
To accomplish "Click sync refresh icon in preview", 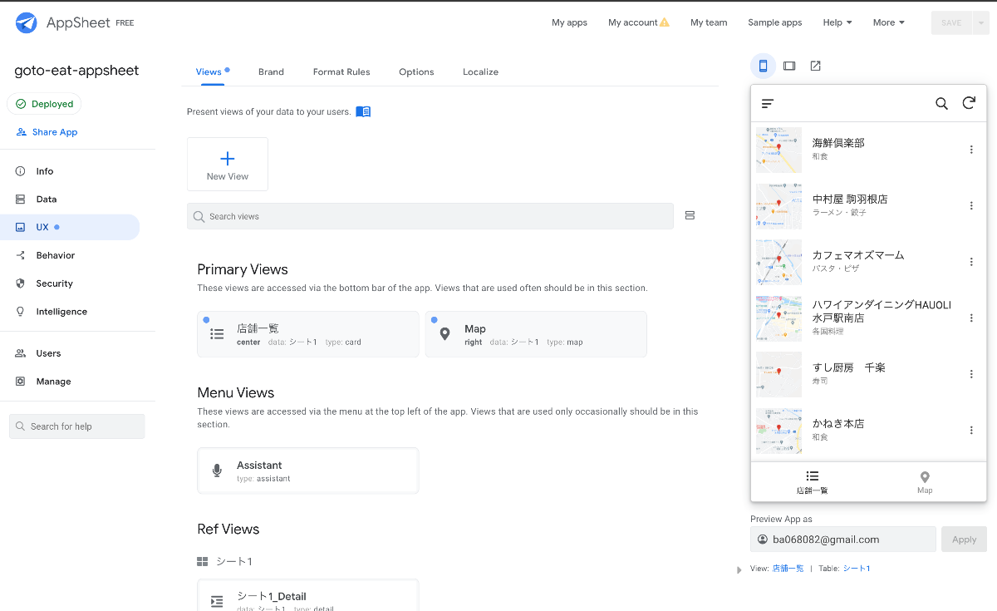I will [x=969, y=103].
